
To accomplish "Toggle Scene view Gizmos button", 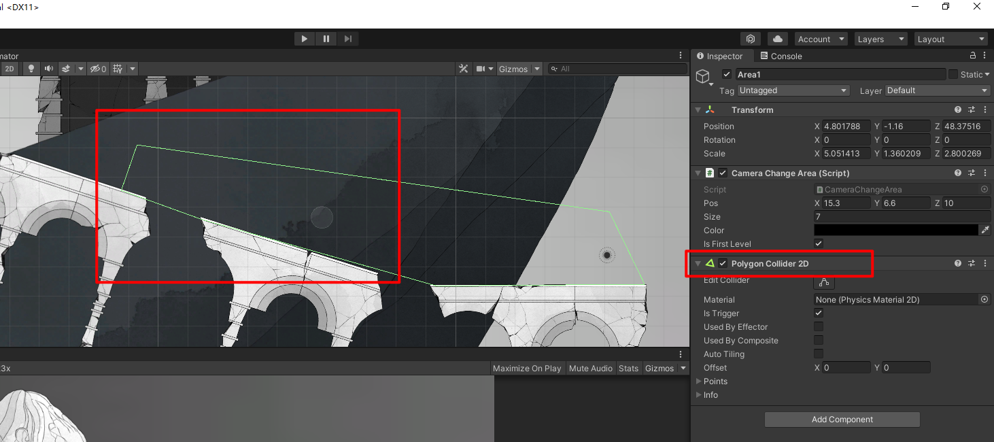I will [x=513, y=69].
